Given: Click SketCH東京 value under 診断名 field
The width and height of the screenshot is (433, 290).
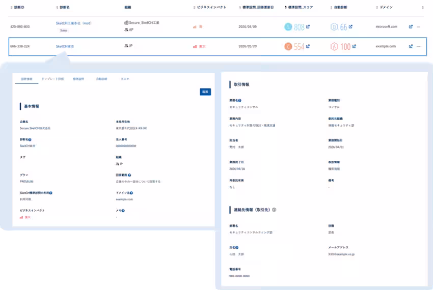Looking at the screenshot, I should point(28,146).
